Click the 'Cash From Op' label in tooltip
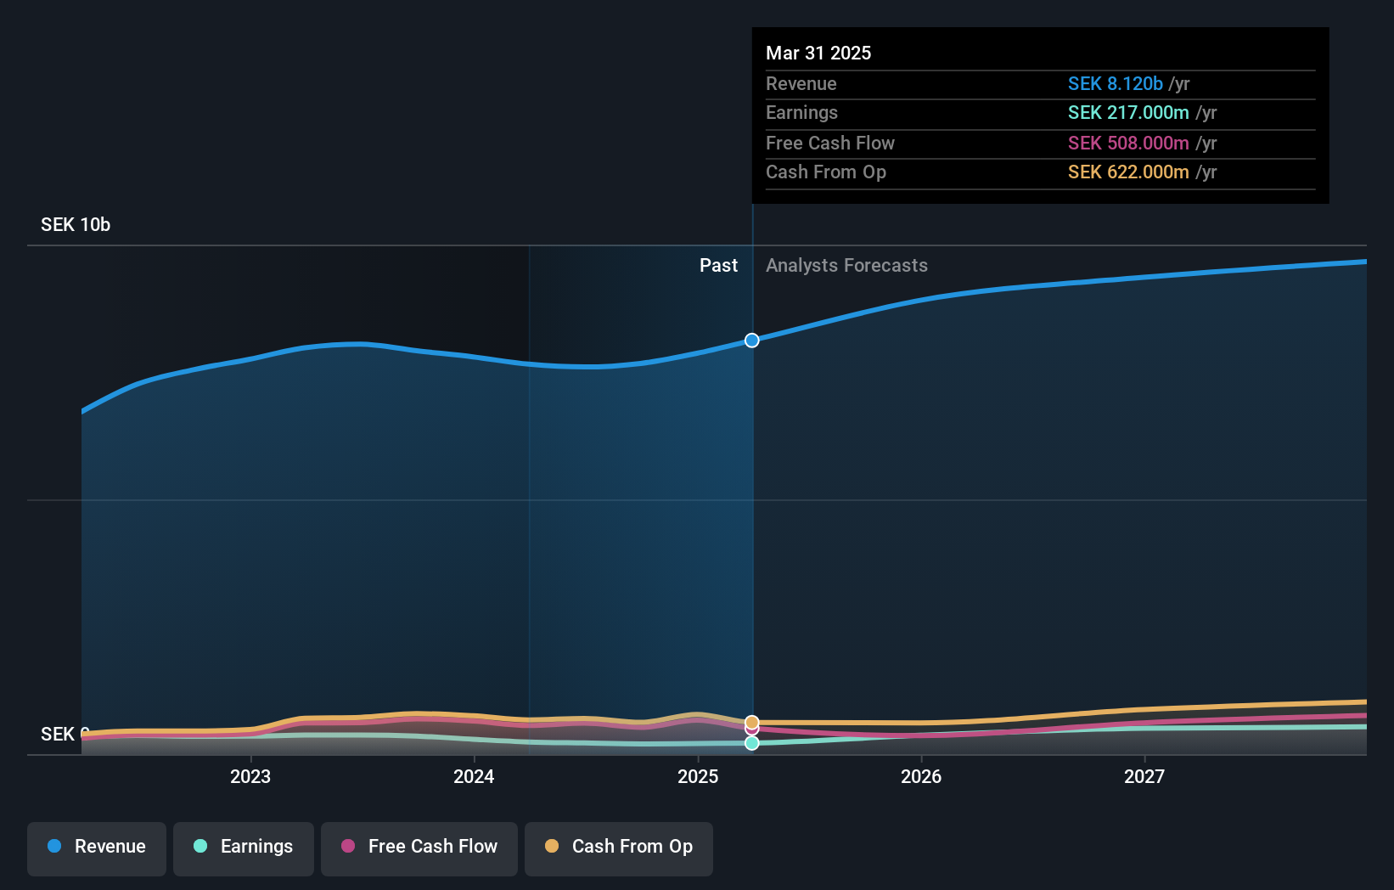 (826, 172)
